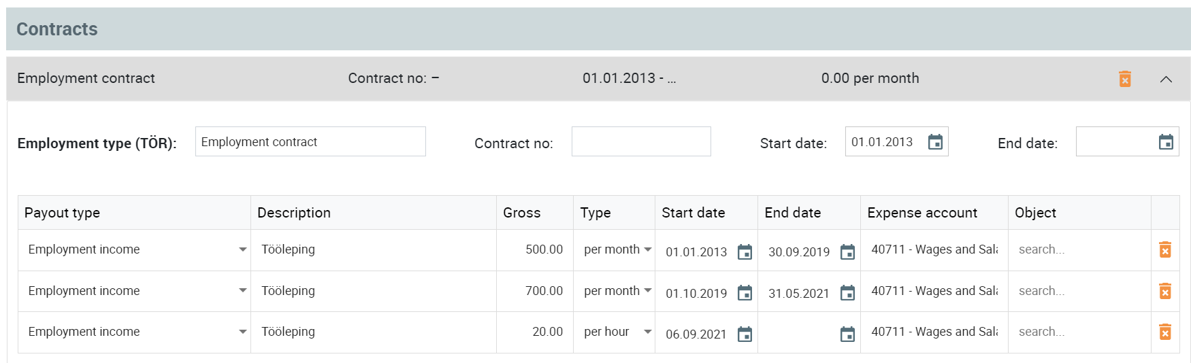Delete the 500.00 gross payout row

coord(1165,250)
